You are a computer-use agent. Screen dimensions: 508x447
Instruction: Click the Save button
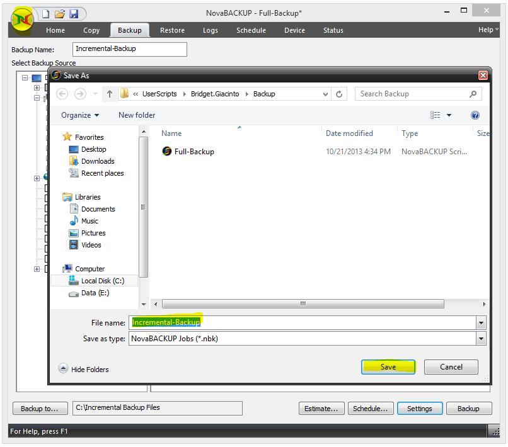pyautogui.click(x=388, y=366)
